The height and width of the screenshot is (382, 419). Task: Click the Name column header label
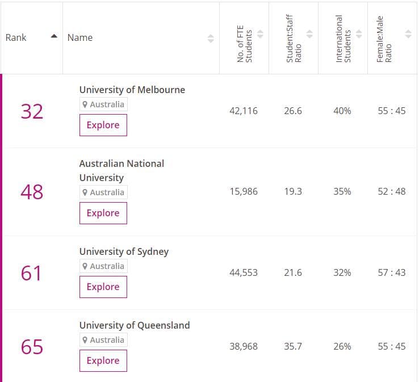pos(80,37)
